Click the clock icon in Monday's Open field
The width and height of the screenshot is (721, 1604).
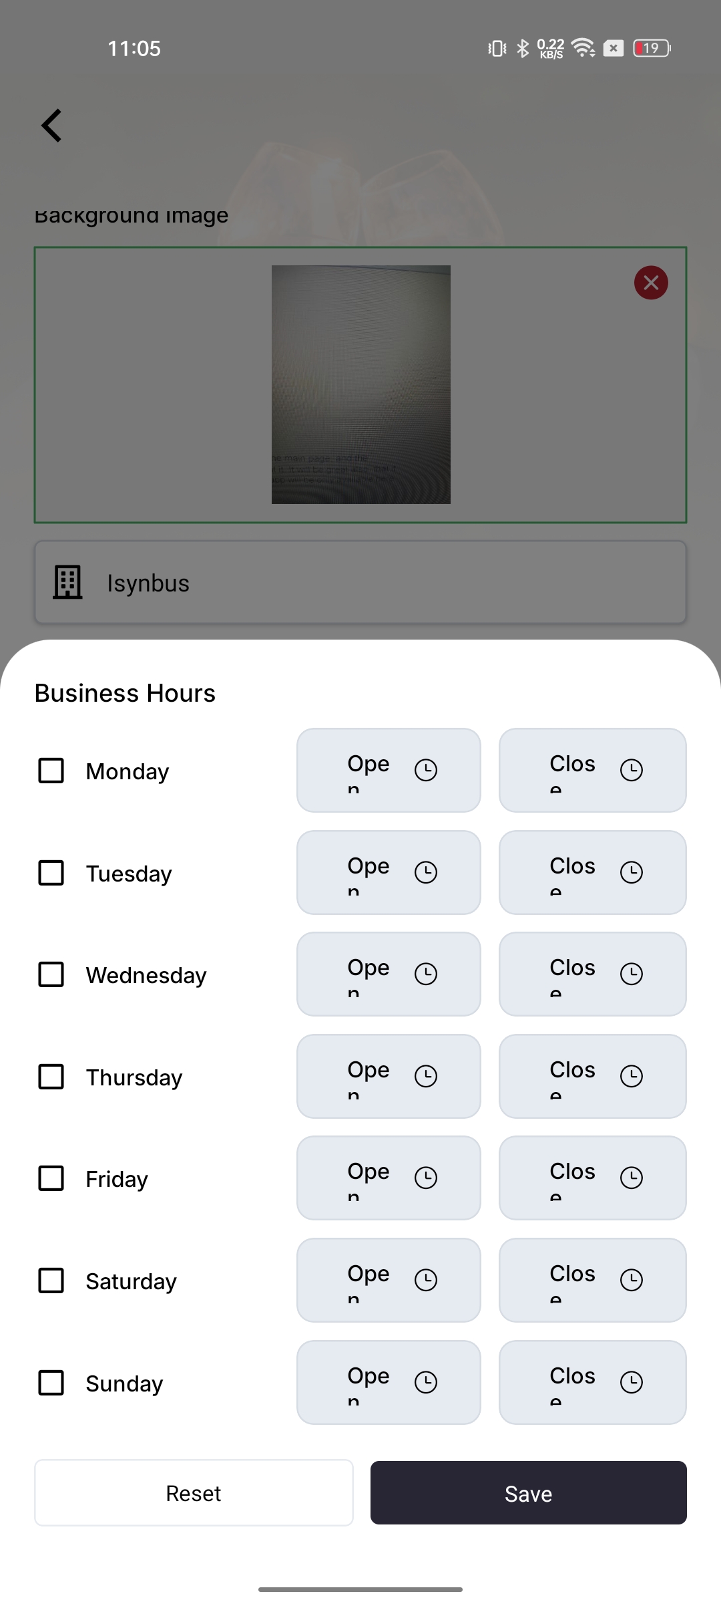coord(426,770)
